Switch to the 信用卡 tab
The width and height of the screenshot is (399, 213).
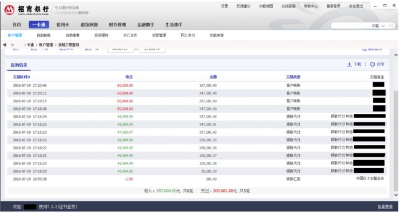pyautogui.click(x=63, y=25)
